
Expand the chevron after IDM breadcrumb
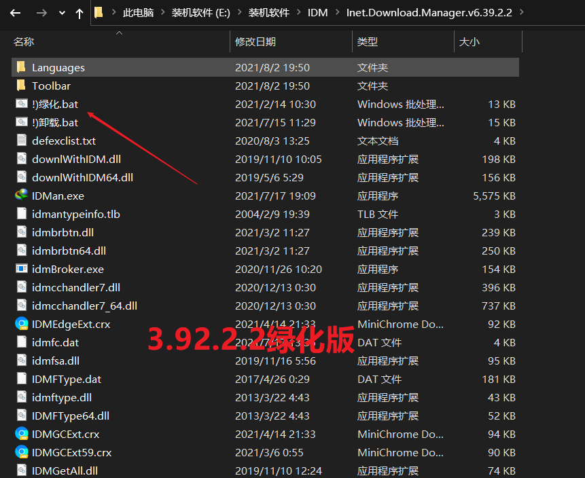click(336, 13)
